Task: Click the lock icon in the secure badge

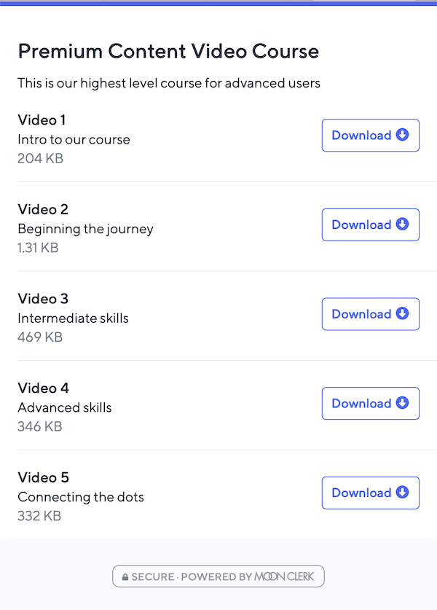Action: (x=125, y=577)
